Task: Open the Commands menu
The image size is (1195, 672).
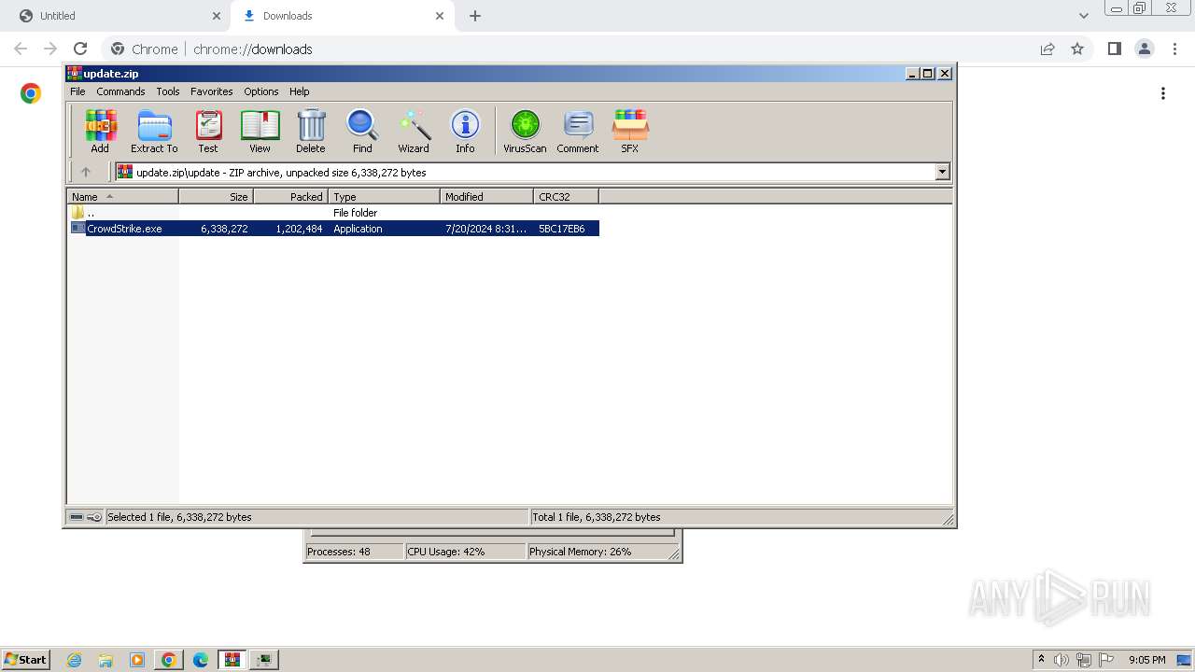Action: 120,91
